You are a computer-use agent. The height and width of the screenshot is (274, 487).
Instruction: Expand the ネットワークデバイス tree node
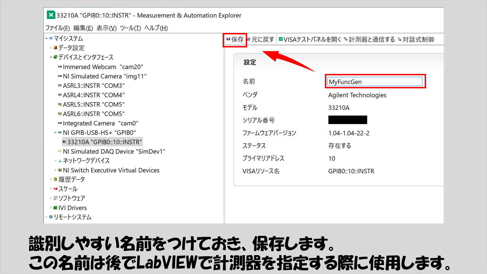[x=55, y=161]
